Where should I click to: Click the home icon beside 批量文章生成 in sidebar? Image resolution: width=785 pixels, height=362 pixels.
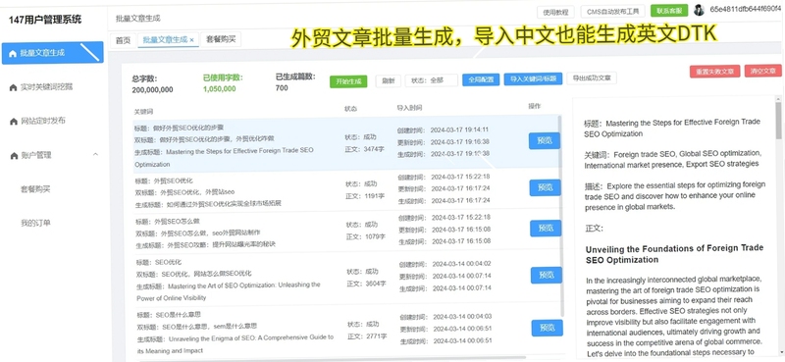click(13, 53)
